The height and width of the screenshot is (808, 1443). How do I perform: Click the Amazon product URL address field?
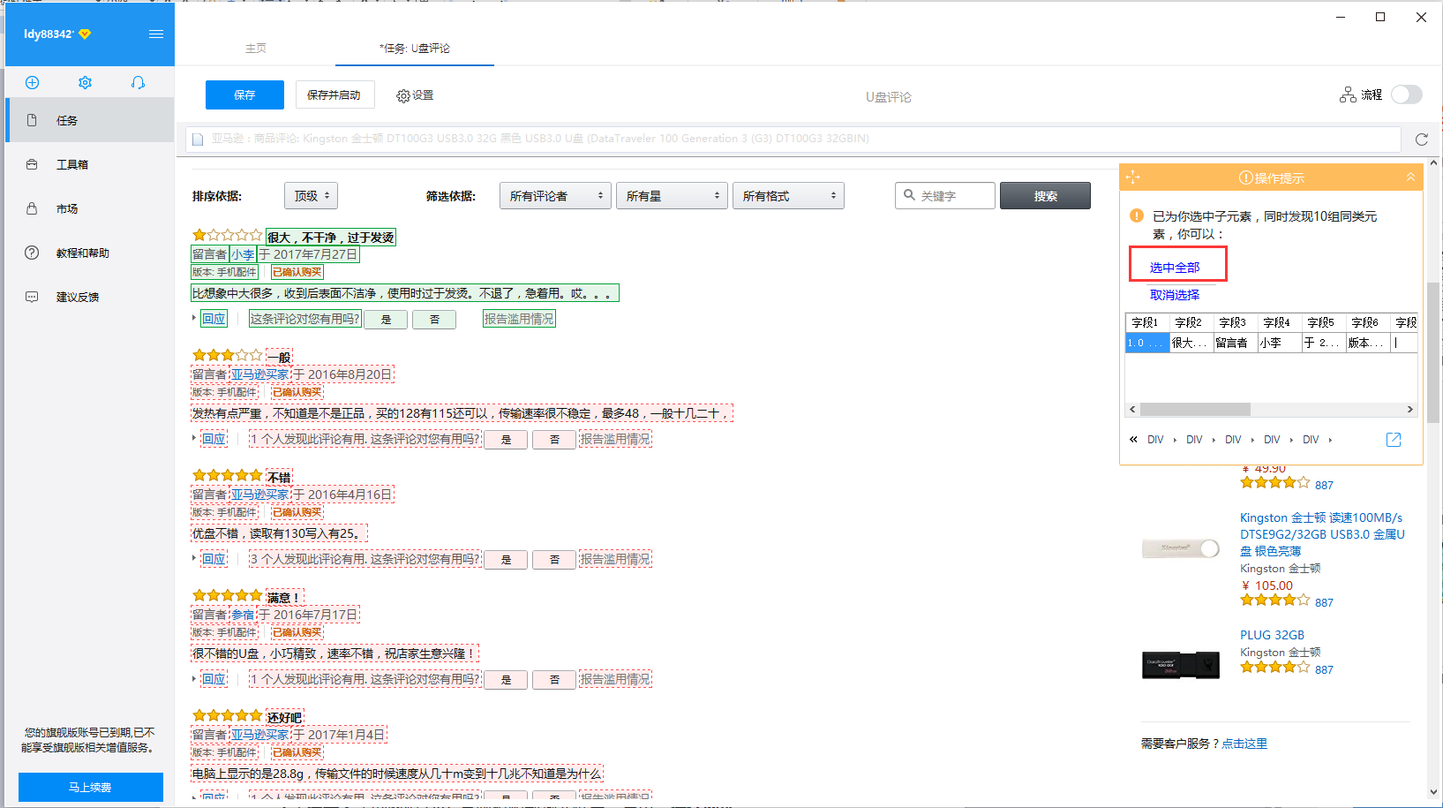tap(793, 139)
